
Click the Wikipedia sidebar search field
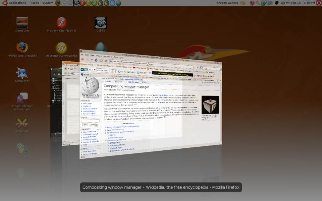[90, 121]
